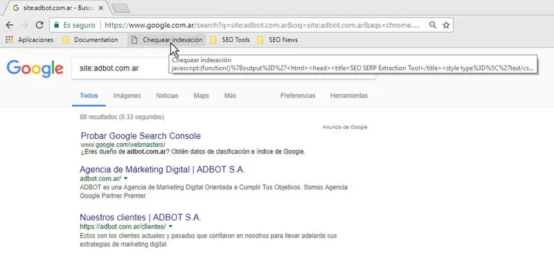Viewport: 554px width, 257px height.
Task: Switch to the Noticias tab
Action: 167,95
